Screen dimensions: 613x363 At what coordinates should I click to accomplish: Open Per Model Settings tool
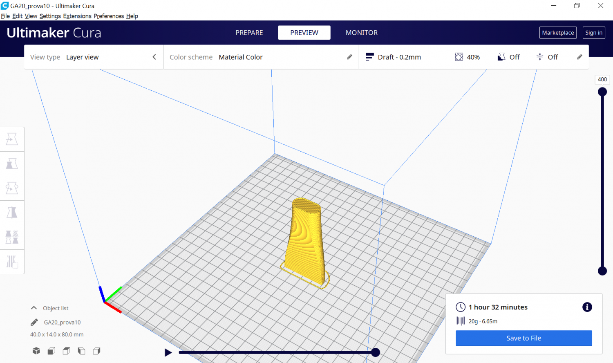(12, 237)
